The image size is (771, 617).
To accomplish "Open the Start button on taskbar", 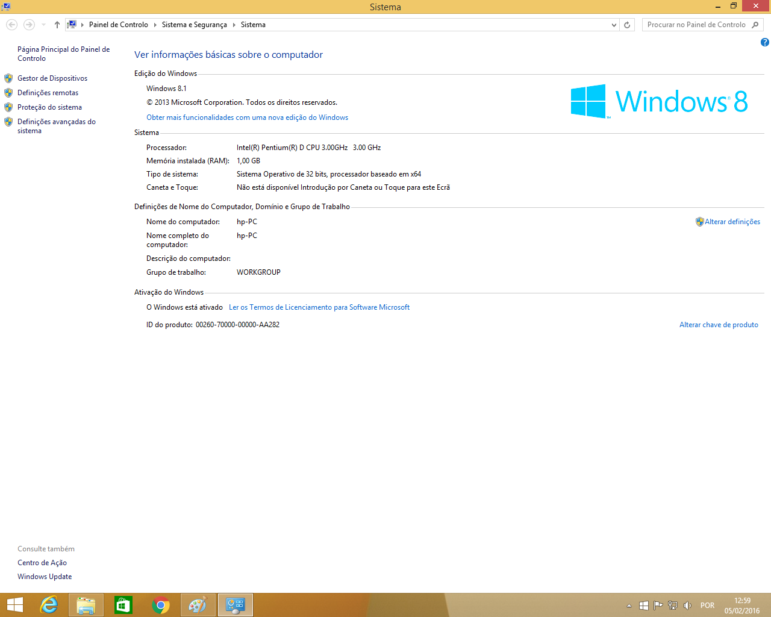I will tap(14, 605).
